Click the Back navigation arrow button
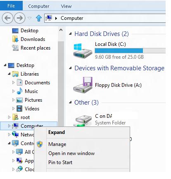Image resolution: width=171 pixels, height=179 pixels. coord(7,18)
